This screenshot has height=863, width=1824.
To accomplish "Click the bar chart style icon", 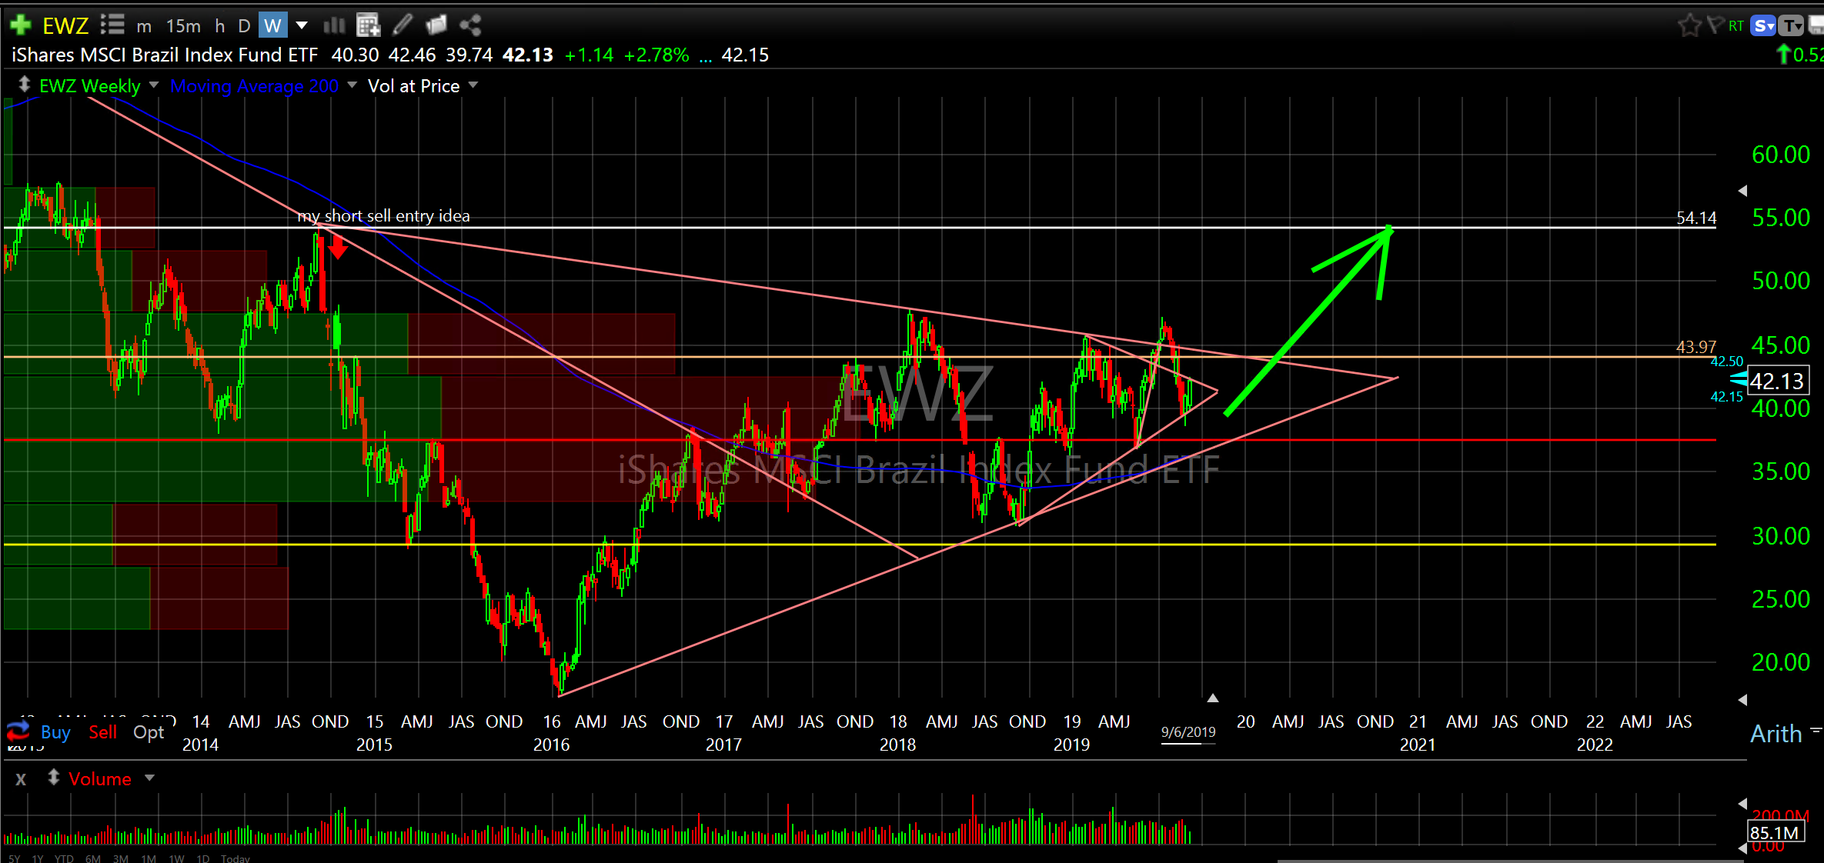I will (334, 25).
